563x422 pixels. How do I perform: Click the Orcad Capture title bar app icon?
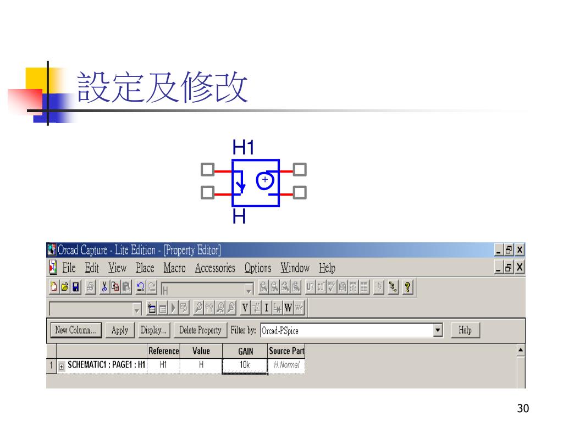[x=52, y=250]
